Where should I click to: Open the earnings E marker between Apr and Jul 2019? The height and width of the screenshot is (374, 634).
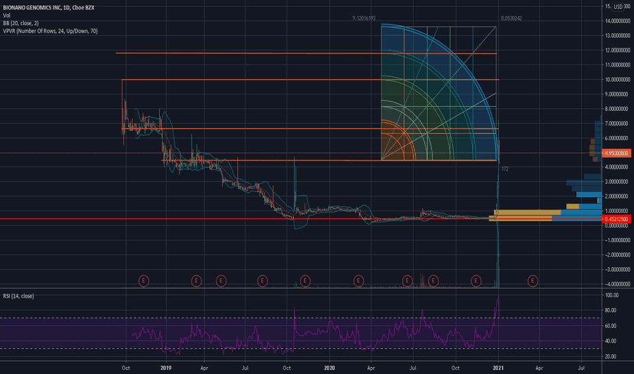pos(221,281)
